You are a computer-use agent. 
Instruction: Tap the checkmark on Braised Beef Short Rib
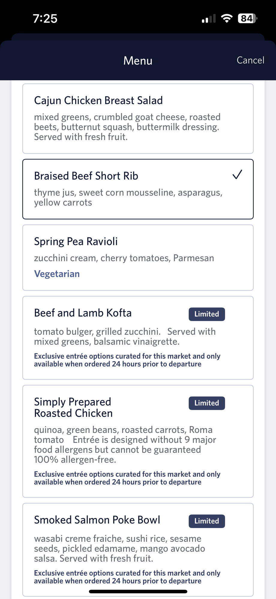coord(237,174)
